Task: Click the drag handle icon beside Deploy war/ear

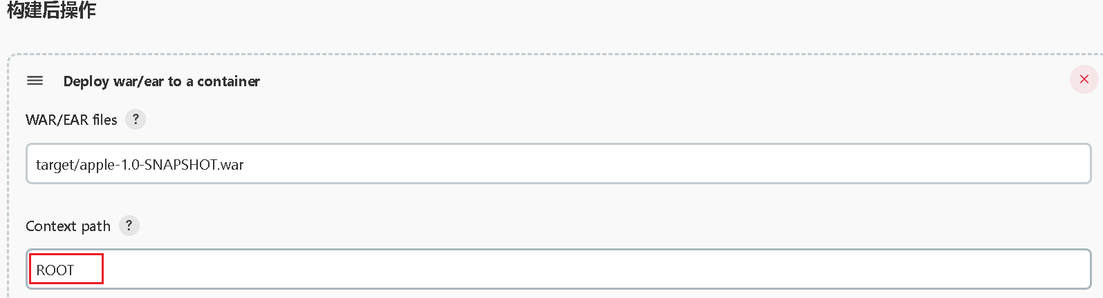Action: (x=35, y=81)
